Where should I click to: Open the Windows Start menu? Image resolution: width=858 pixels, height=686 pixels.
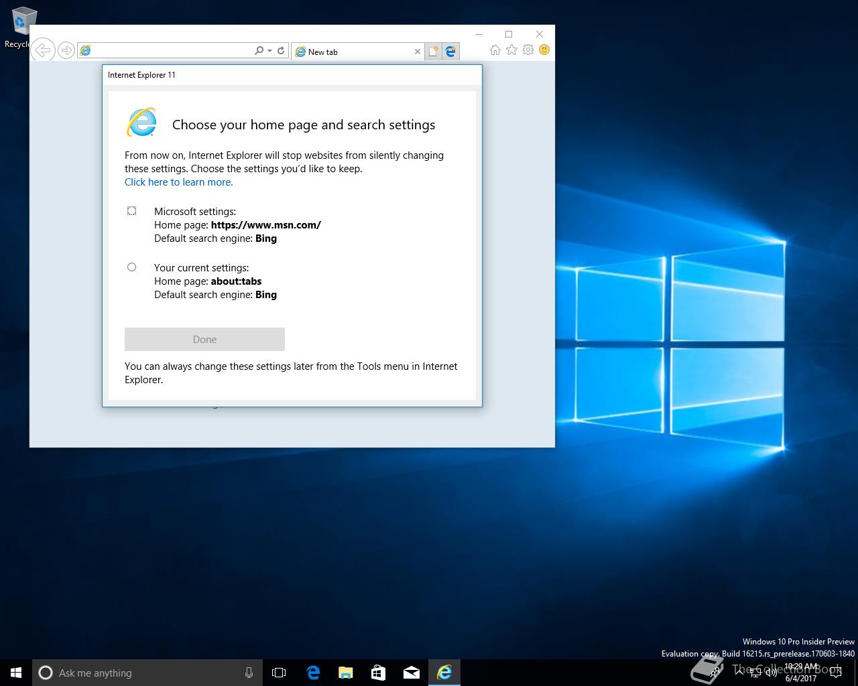16,673
